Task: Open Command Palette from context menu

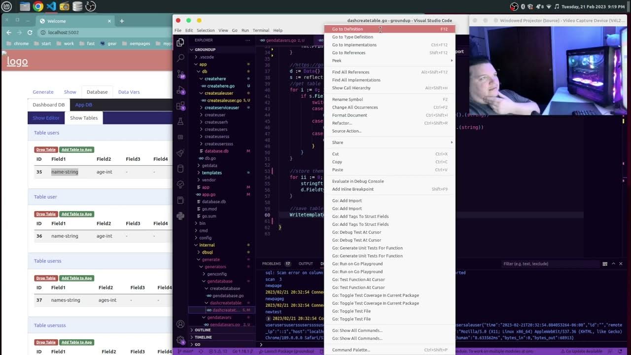Action: click(389, 350)
